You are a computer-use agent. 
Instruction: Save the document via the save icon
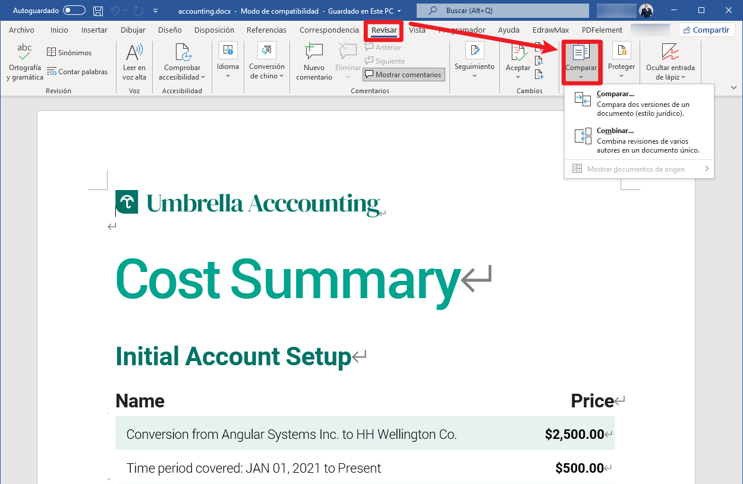click(97, 10)
